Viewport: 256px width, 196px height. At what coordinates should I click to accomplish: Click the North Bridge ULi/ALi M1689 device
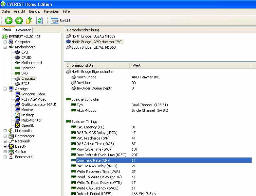pyautogui.click(x=93, y=36)
